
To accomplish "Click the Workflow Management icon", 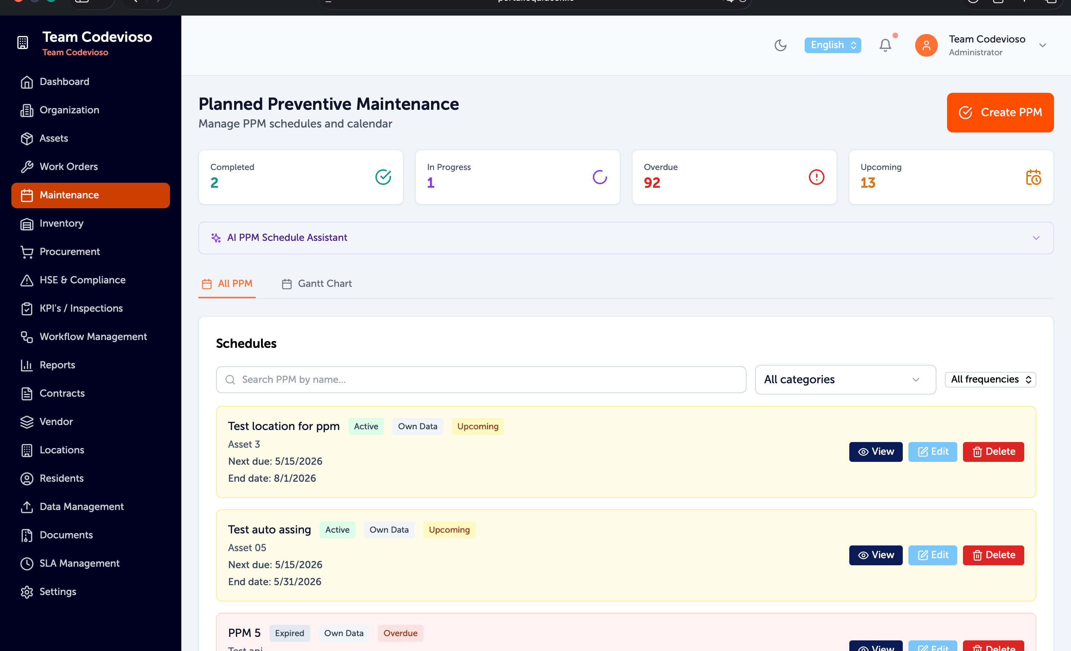I will coord(27,337).
